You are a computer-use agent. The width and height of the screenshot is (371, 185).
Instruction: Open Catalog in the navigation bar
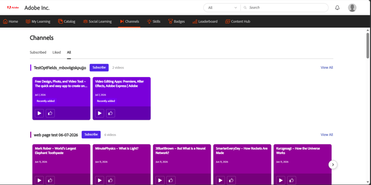click(x=66, y=22)
